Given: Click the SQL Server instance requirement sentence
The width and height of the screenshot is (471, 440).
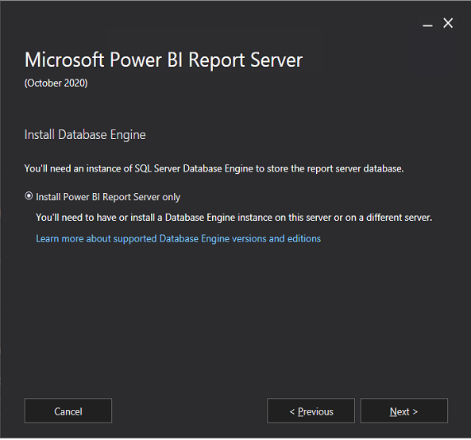Looking at the screenshot, I should (214, 168).
